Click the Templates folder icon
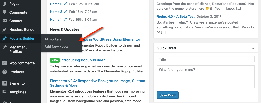The height and width of the screenshot is (103, 261). coord(4,92)
